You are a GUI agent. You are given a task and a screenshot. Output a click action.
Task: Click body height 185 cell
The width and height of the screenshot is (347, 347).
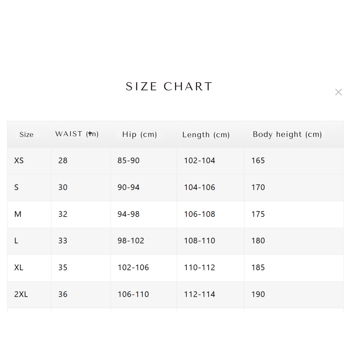(258, 268)
